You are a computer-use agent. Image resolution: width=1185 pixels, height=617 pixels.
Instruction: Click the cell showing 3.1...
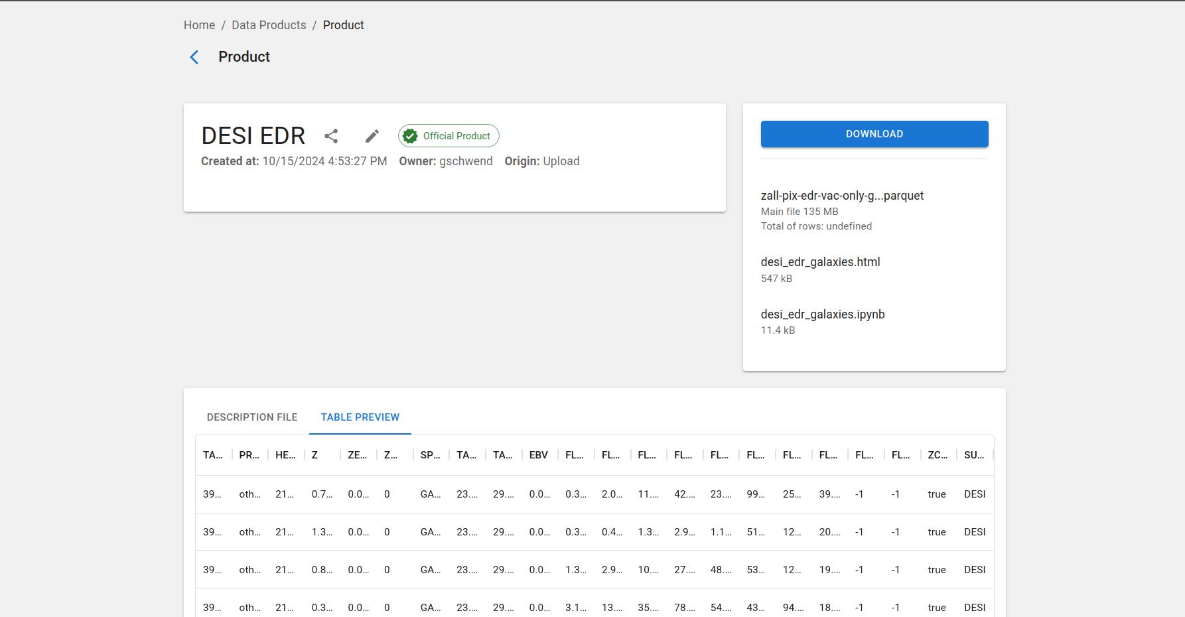(576, 608)
